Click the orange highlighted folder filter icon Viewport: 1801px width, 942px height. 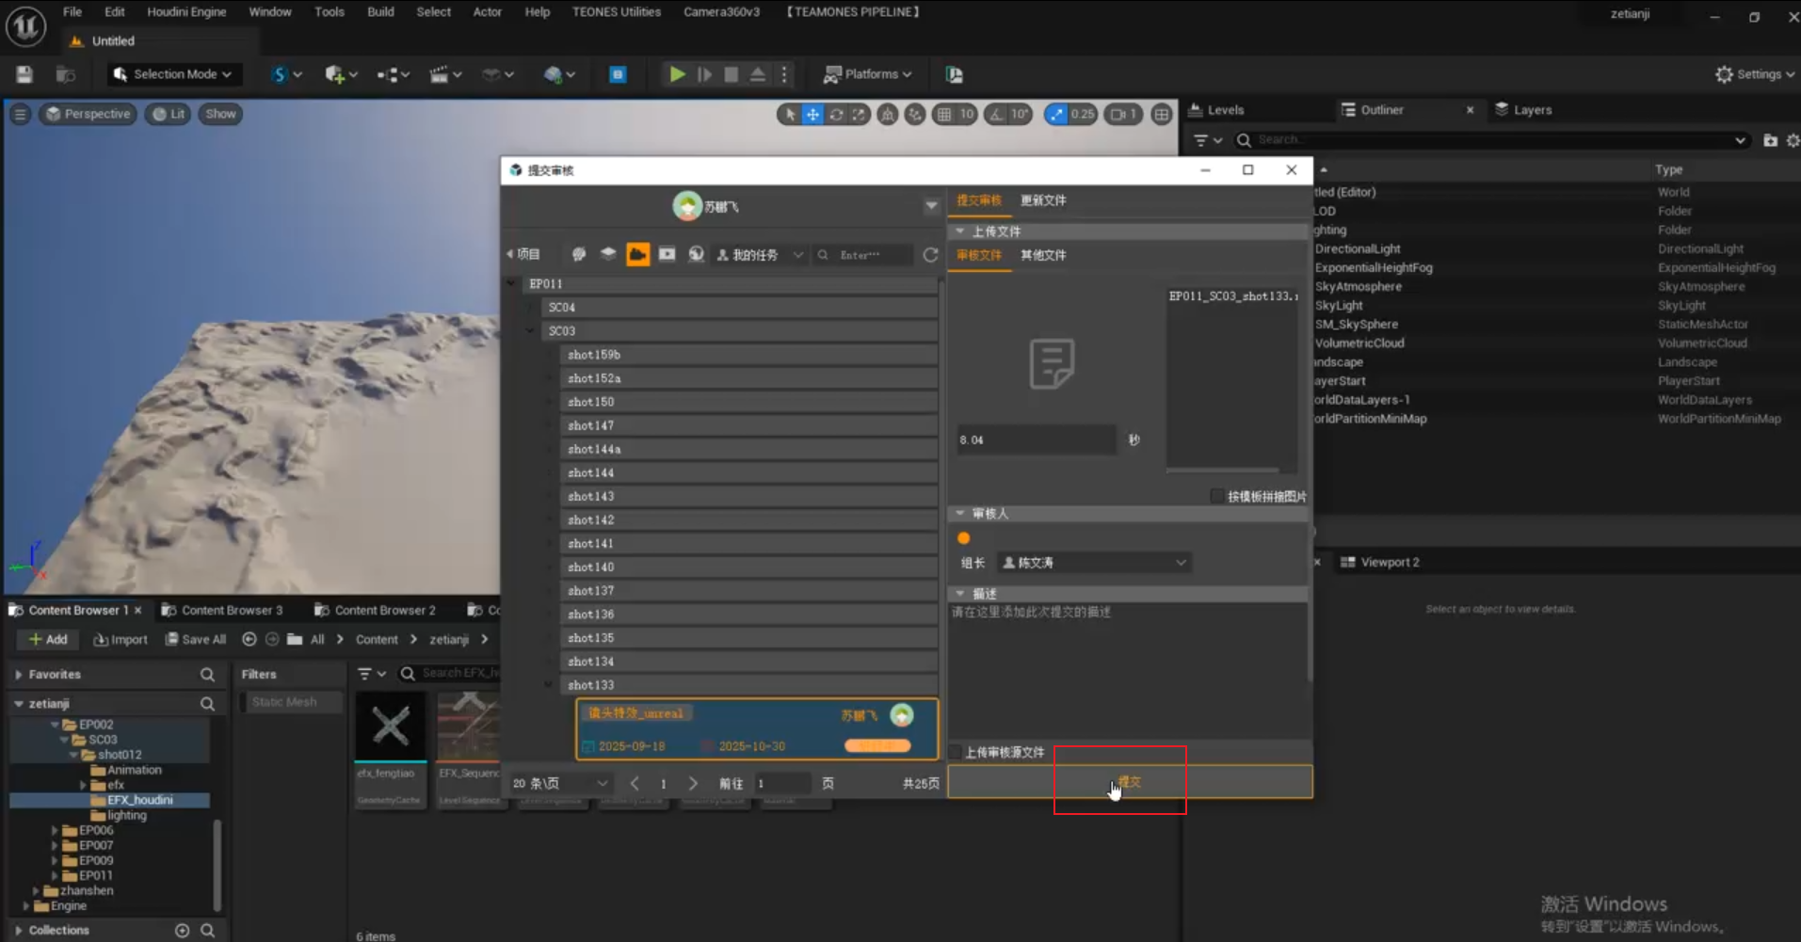click(637, 255)
